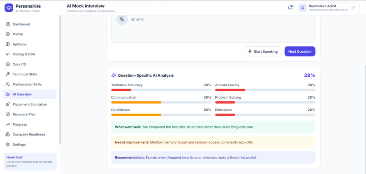Click the answer text area containing dynamic
Screen dimensions: 366x174
coord(213,29)
